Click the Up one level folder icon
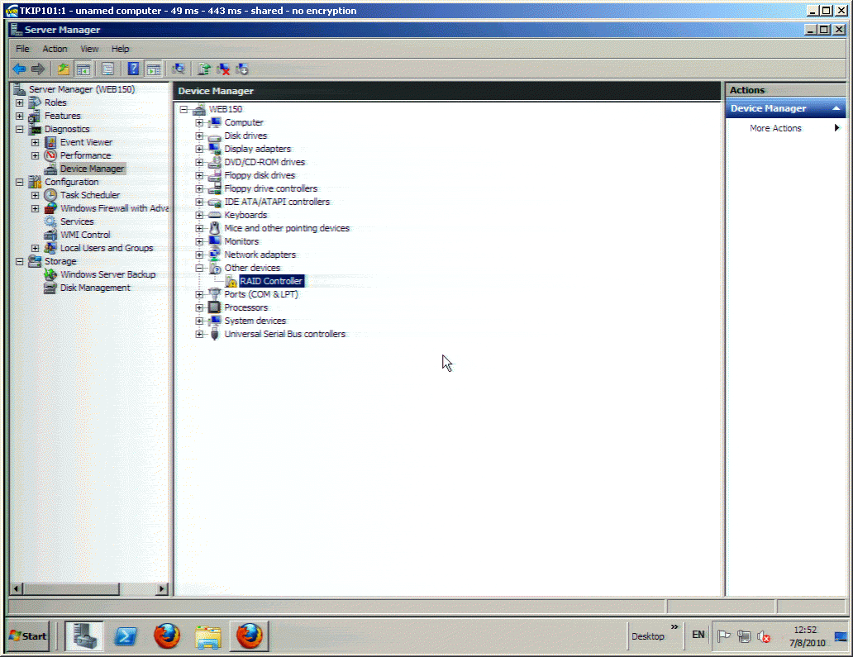Image resolution: width=853 pixels, height=657 pixels. click(x=64, y=69)
